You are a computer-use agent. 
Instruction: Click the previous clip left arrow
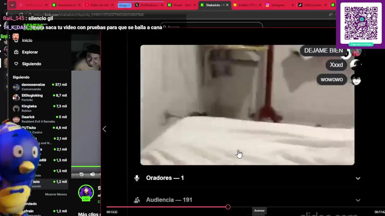click(104, 129)
